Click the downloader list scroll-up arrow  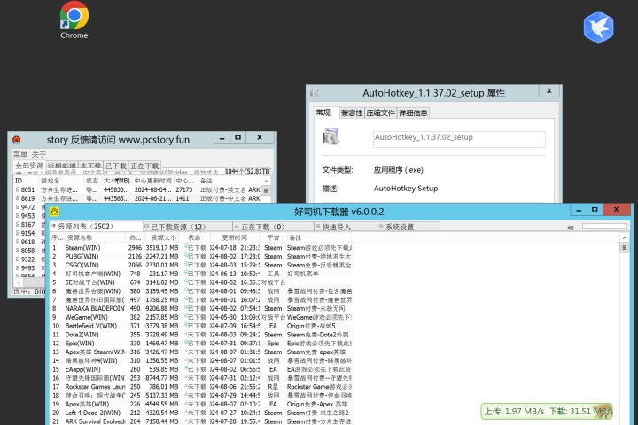click(624, 237)
